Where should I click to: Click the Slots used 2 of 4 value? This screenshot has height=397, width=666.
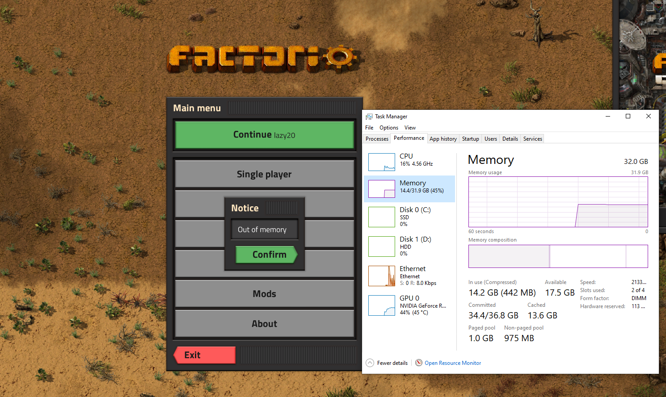pos(638,290)
